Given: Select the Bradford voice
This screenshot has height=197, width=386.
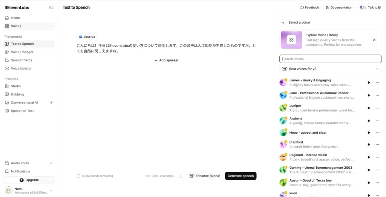Looking at the screenshot, I should click(330, 144).
